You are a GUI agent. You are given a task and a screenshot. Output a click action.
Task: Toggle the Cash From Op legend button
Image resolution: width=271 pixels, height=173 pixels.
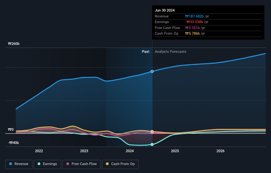click(120, 164)
